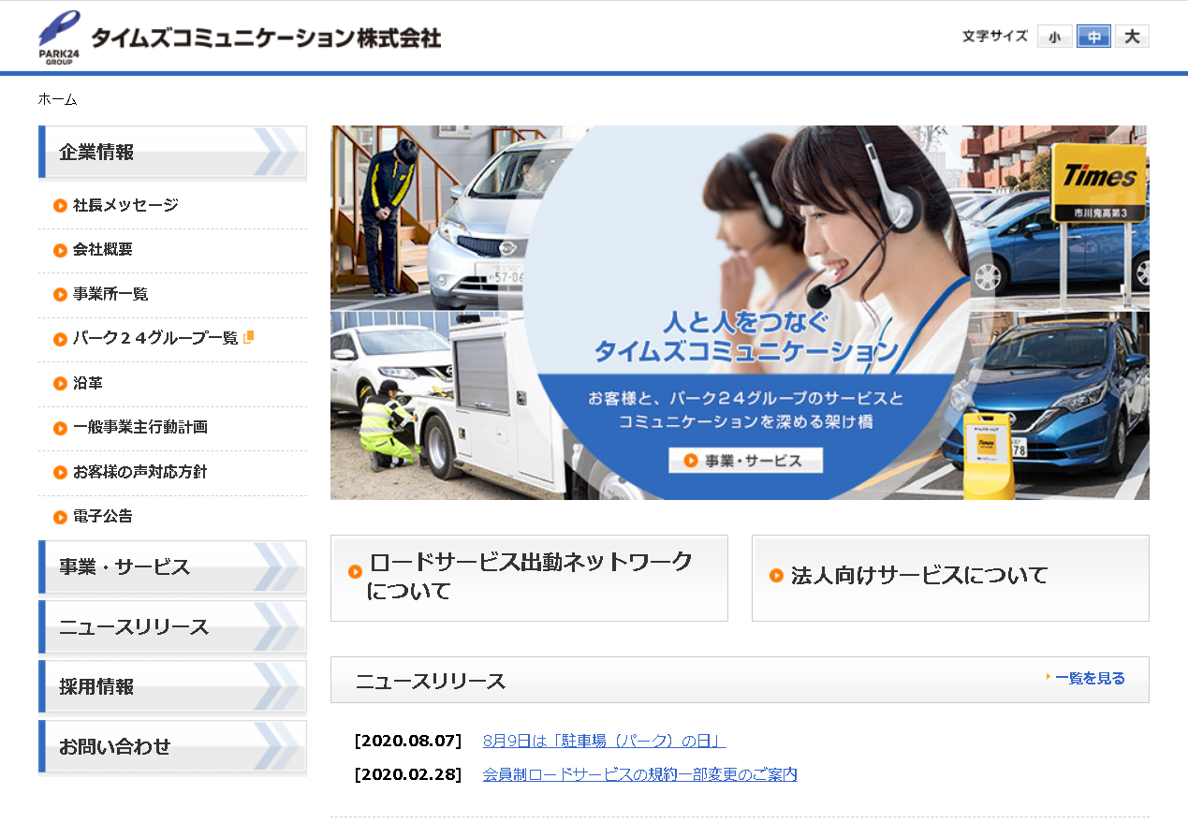Click orange arrow bullet beside 一般事業主行動計画
This screenshot has height=838, width=1188.
[60, 428]
